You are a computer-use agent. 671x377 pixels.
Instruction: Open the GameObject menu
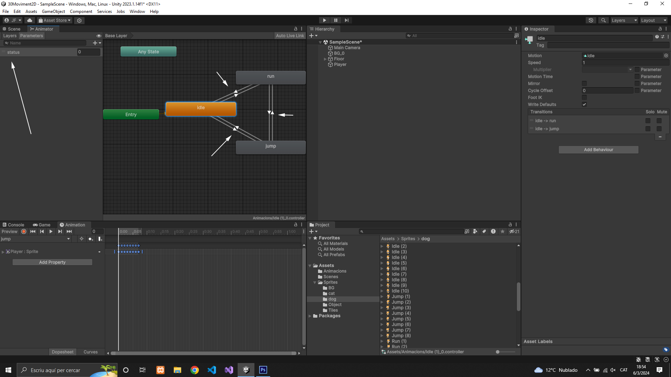[53, 12]
